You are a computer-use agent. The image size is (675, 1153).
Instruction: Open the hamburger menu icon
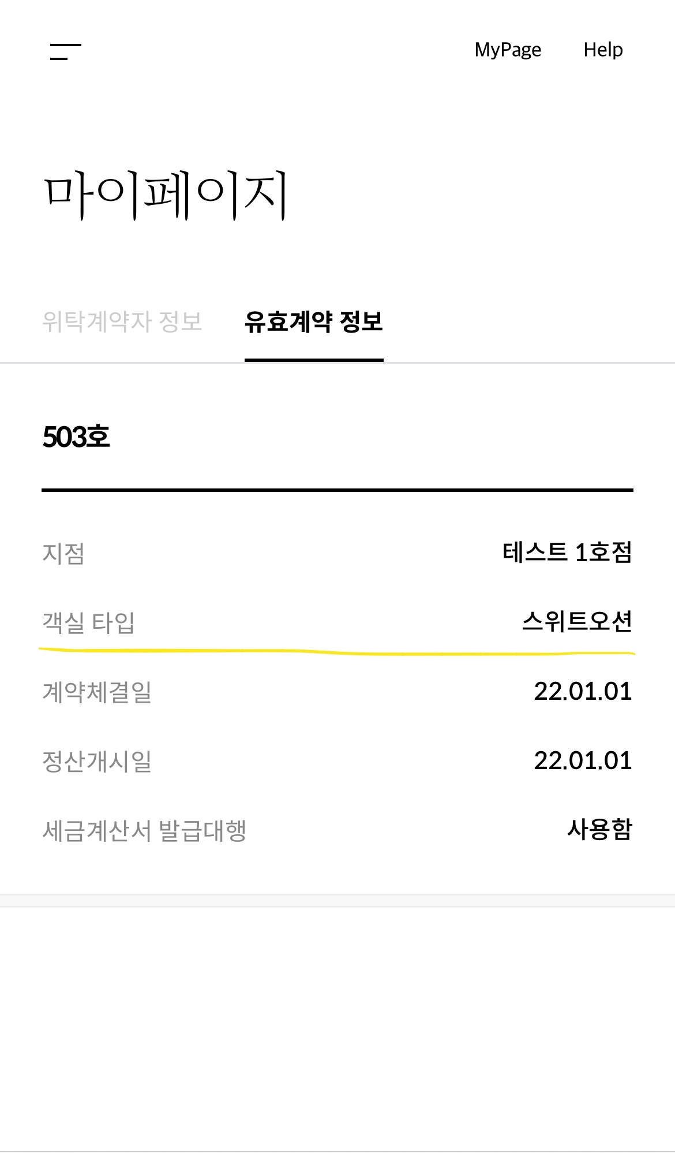click(x=65, y=51)
